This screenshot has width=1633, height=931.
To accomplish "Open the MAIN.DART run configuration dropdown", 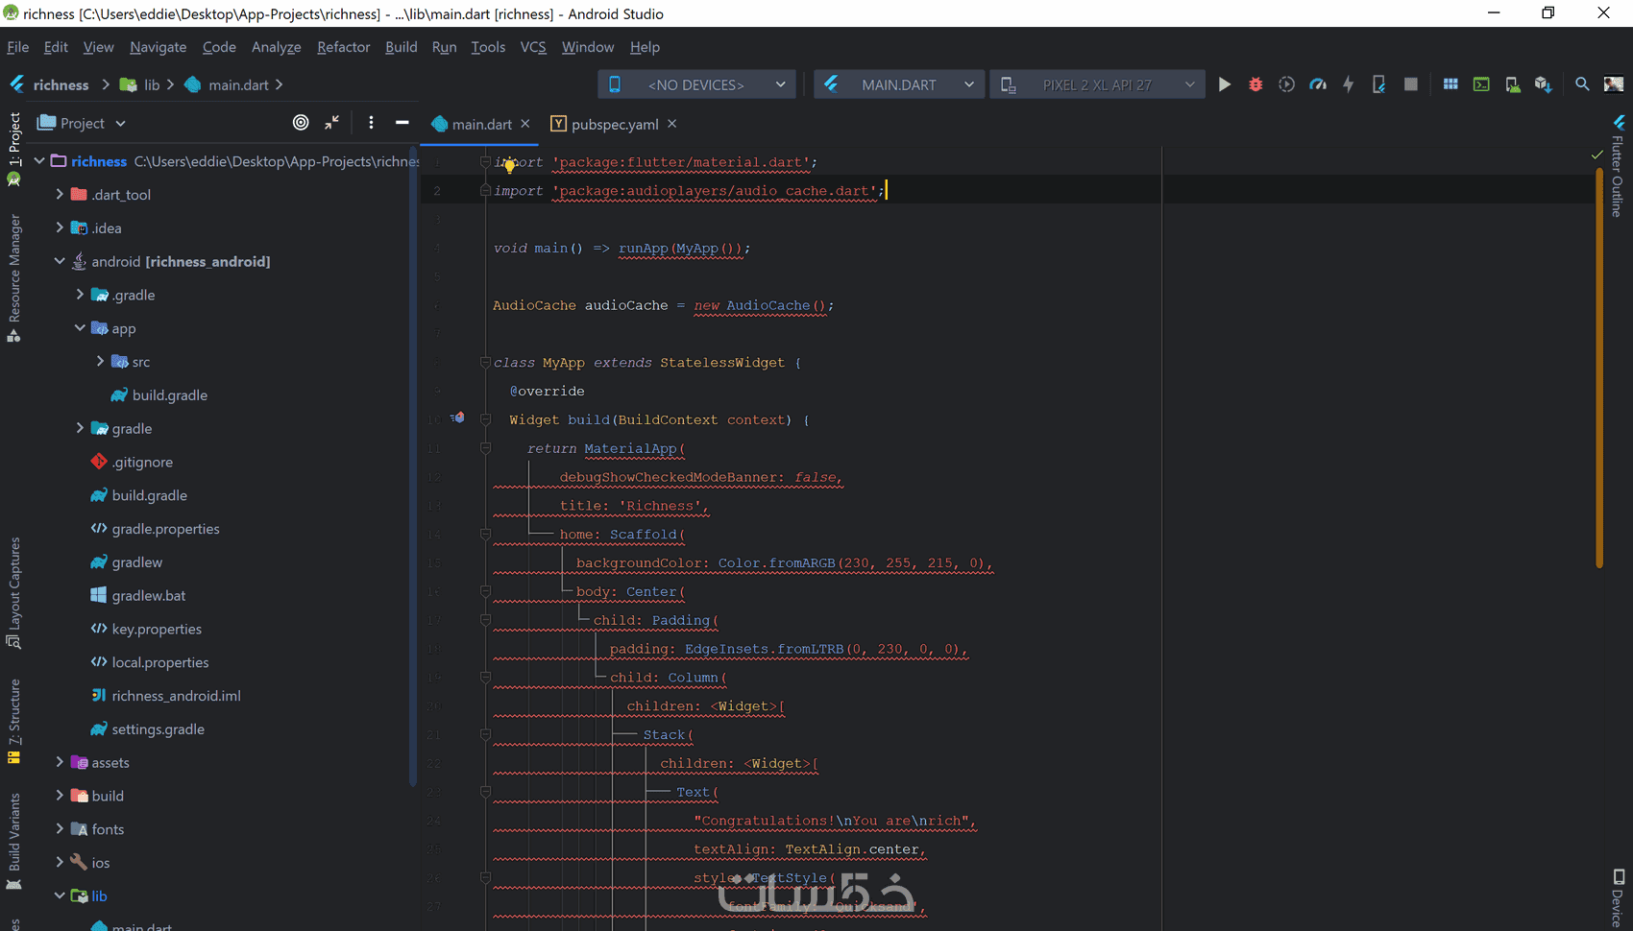I will pyautogui.click(x=899, y=84).
